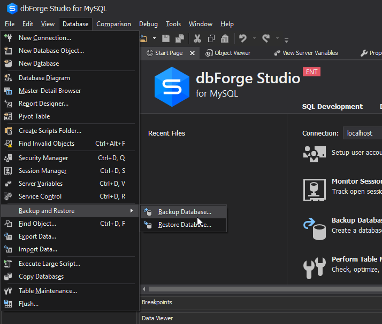Image resolution: width=382 pixels, height=324 pixels.
Task: Click the Start Page horizontal scrollbar track
Action: (265, 289)
